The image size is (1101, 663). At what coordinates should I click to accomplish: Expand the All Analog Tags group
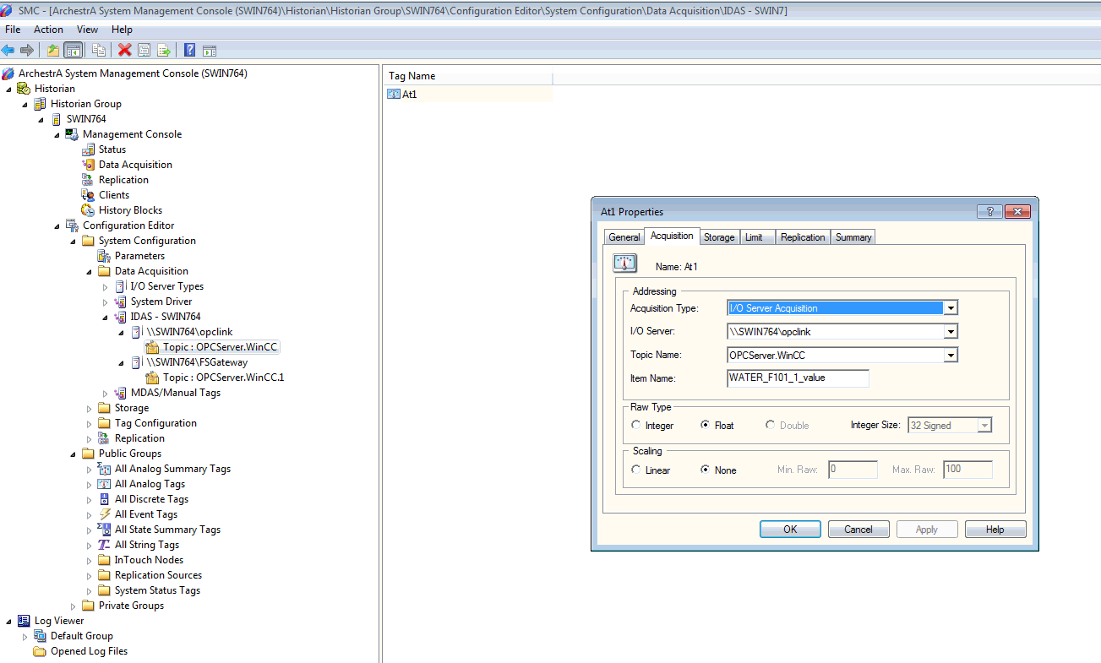(x=90, y=484)
